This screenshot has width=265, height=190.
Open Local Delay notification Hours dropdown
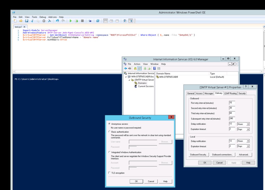pos(248,141)
